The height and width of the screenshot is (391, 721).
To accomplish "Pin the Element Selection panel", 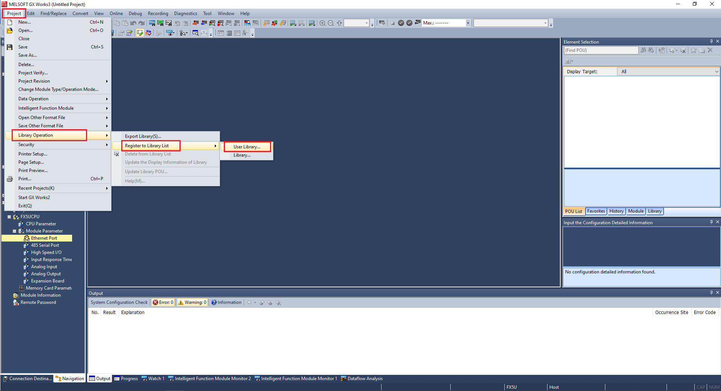I will pyautogui.click(x=711, y=42).
